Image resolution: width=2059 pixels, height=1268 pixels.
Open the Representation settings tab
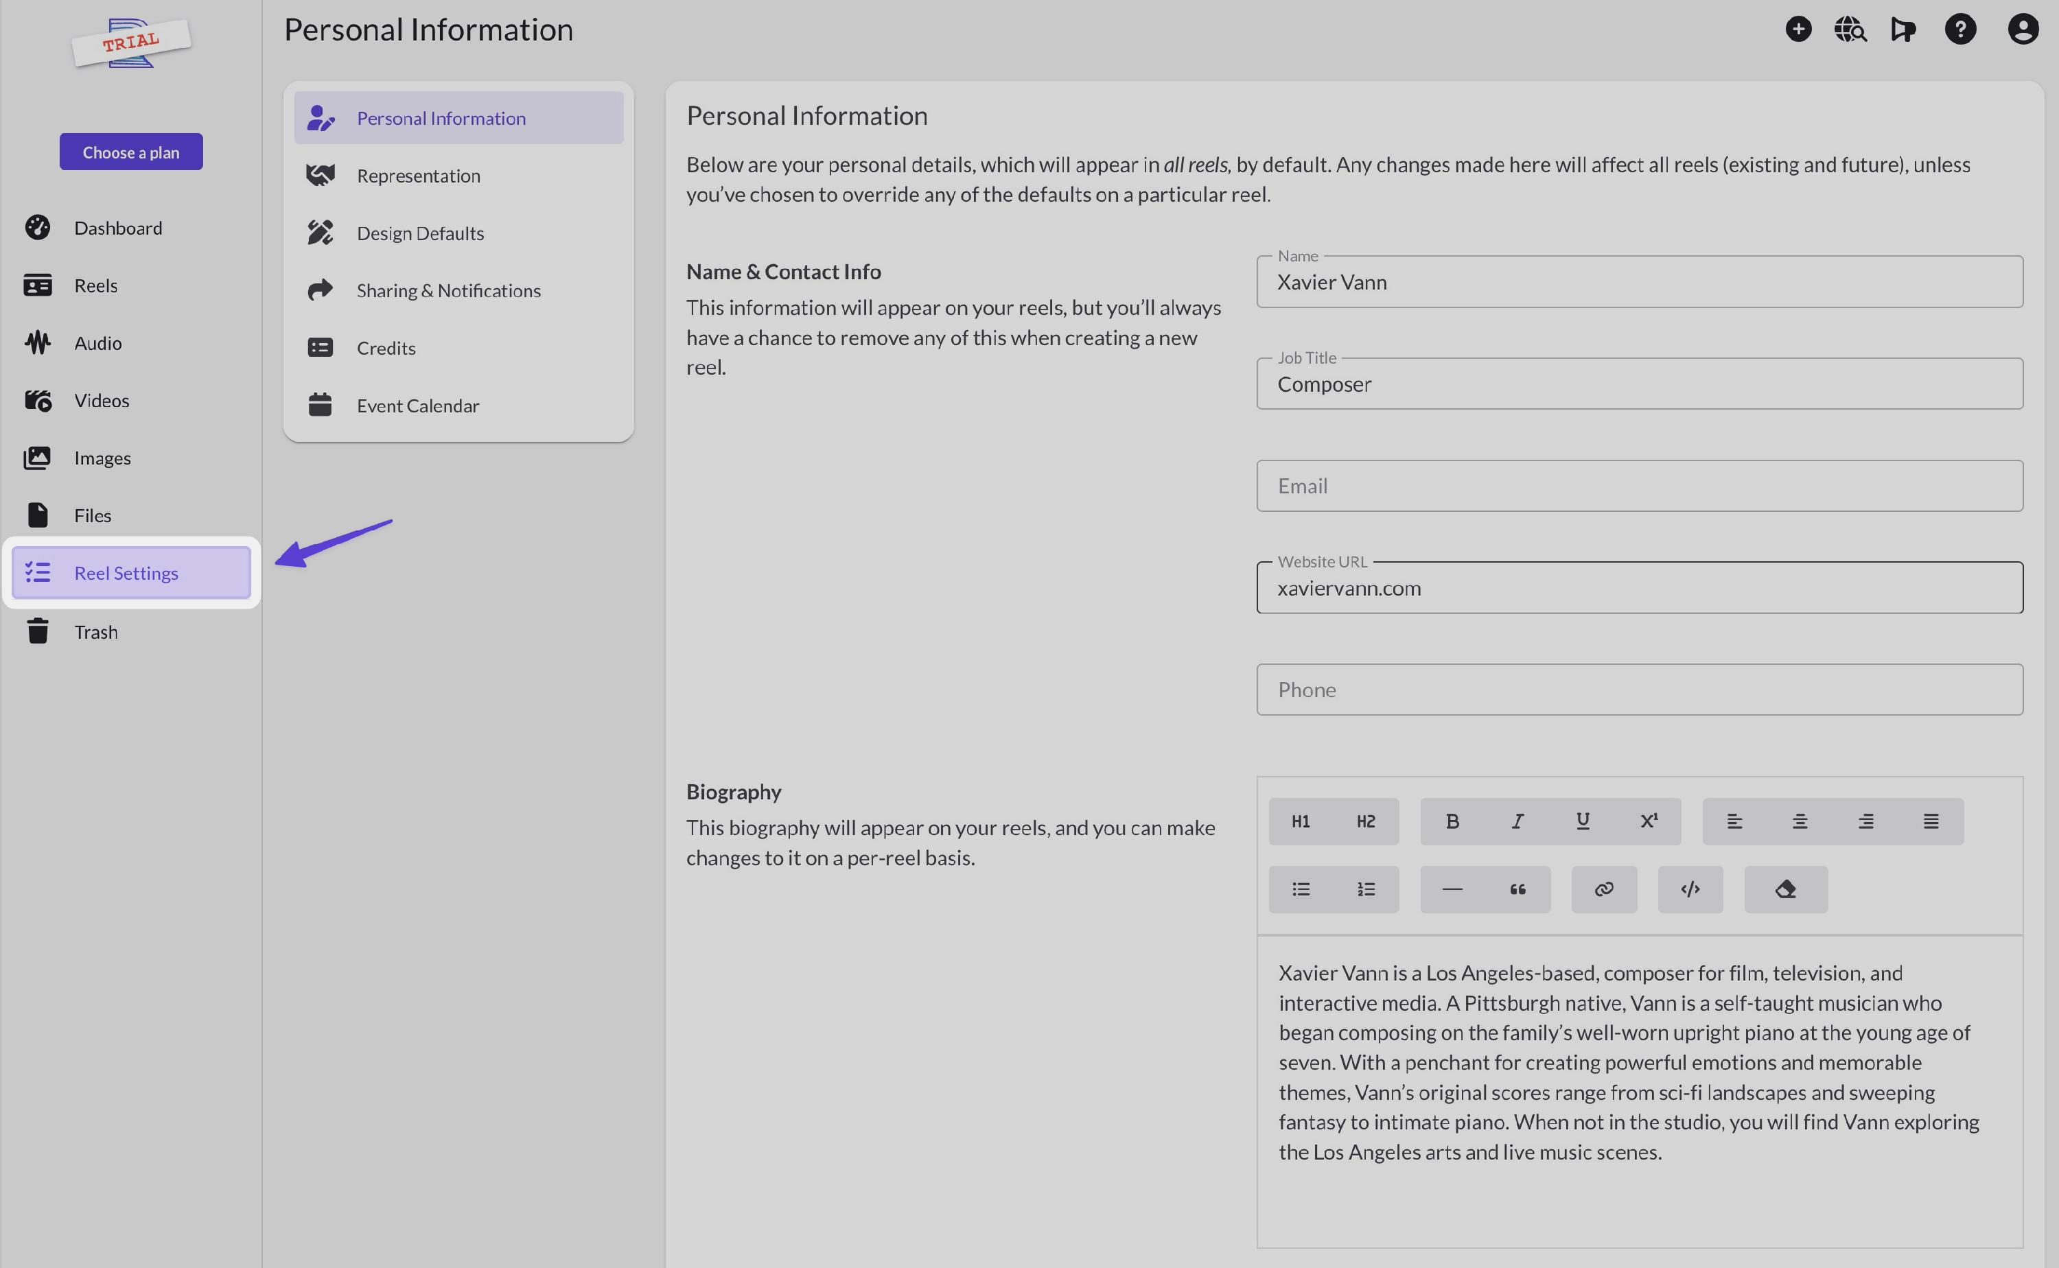click(418, 175)
